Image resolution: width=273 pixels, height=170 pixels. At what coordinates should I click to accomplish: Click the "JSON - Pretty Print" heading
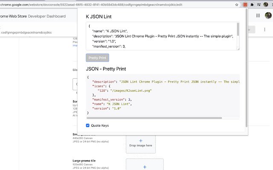pyautogui.click(x=106, y=69)
